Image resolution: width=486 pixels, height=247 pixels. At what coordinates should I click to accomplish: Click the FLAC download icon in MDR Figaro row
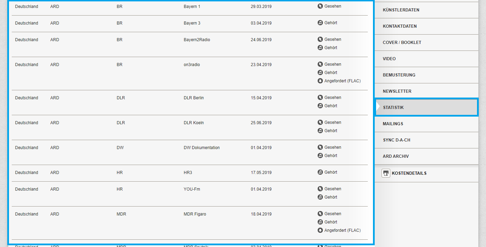click(x=320, y=230)
